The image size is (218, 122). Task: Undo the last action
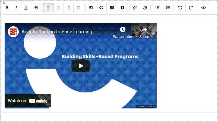[180, 8]
